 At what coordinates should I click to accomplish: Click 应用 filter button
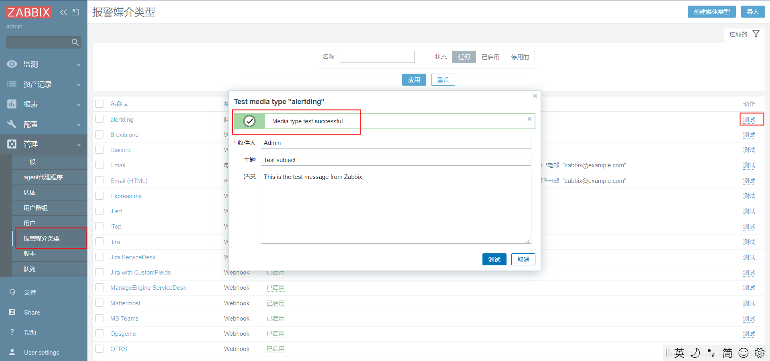[414, 80]
